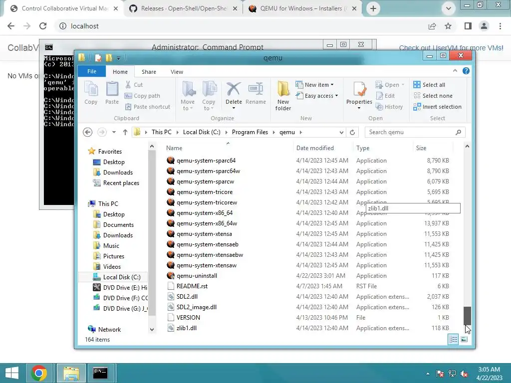
Task: Switch to Share ribbon tab
Action: [149, 72]
